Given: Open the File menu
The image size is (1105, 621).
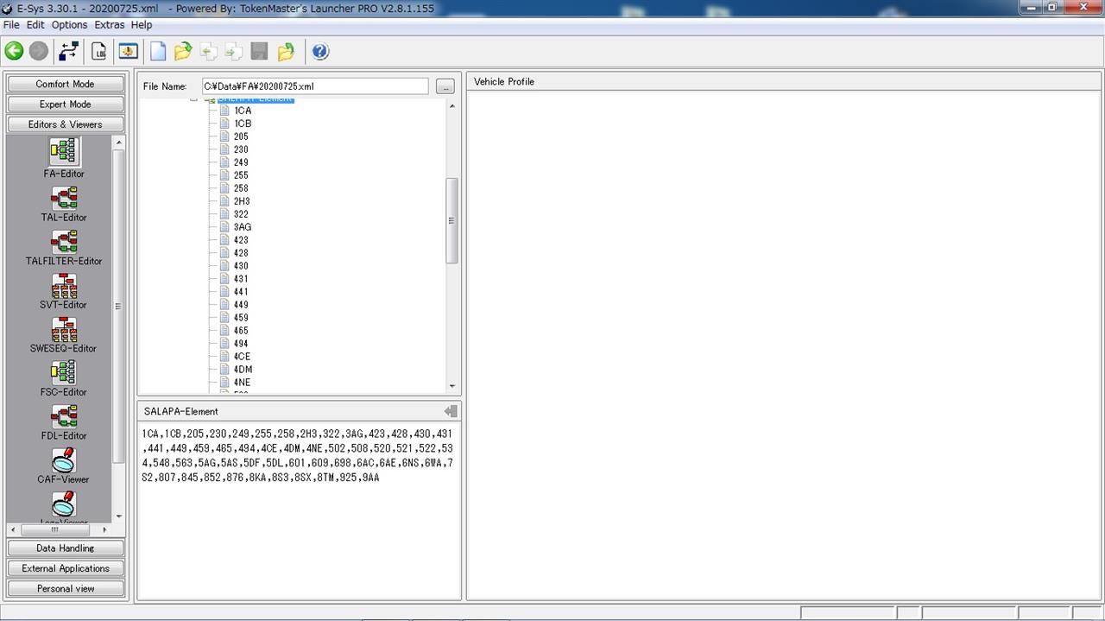Looking at the screenshot, I should coord(11,25).
